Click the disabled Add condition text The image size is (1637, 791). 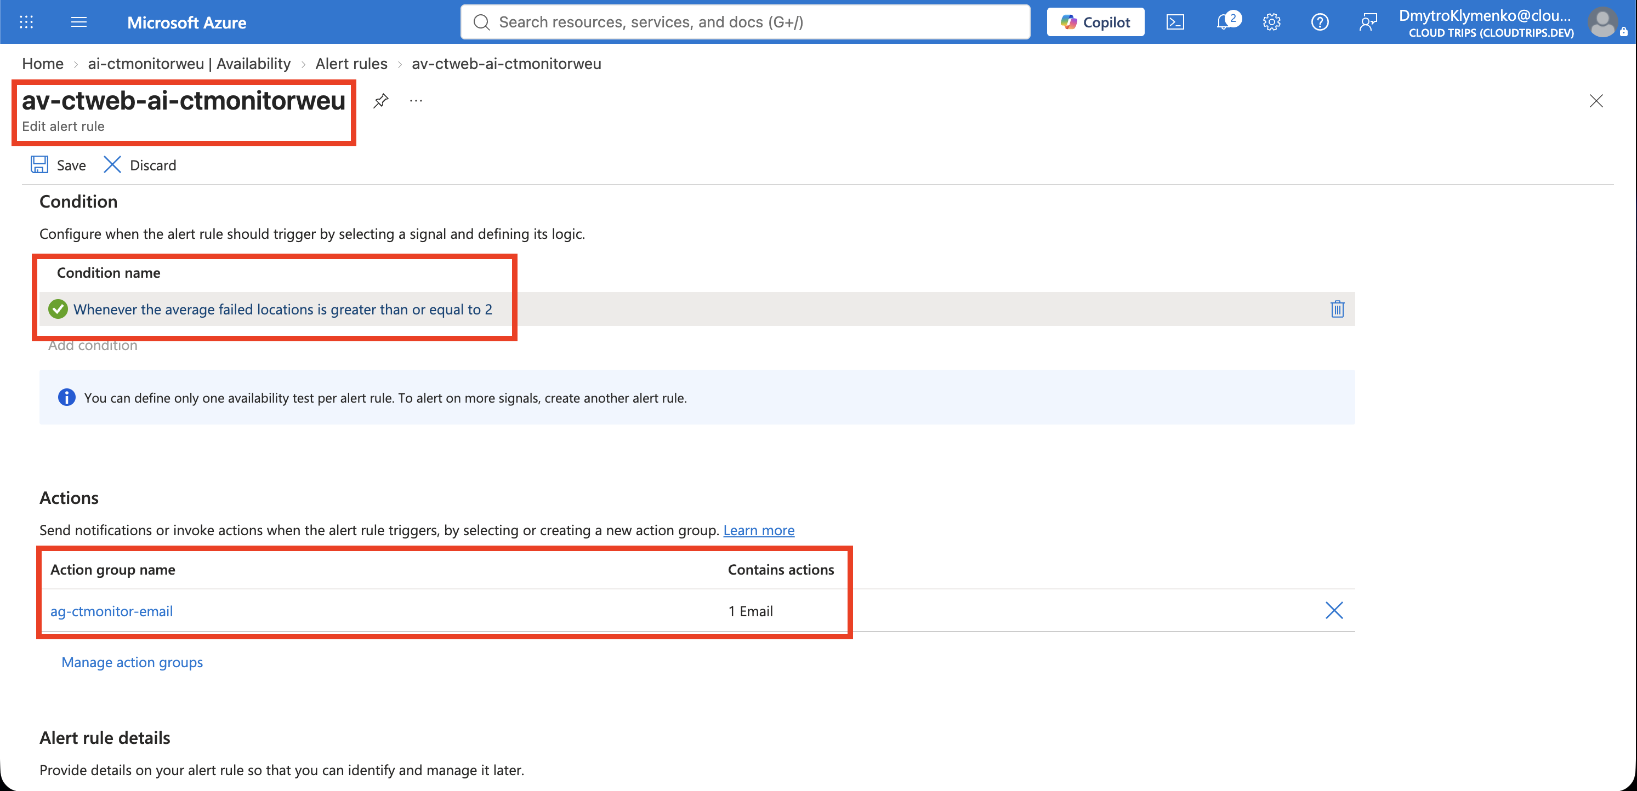(93, 346)
